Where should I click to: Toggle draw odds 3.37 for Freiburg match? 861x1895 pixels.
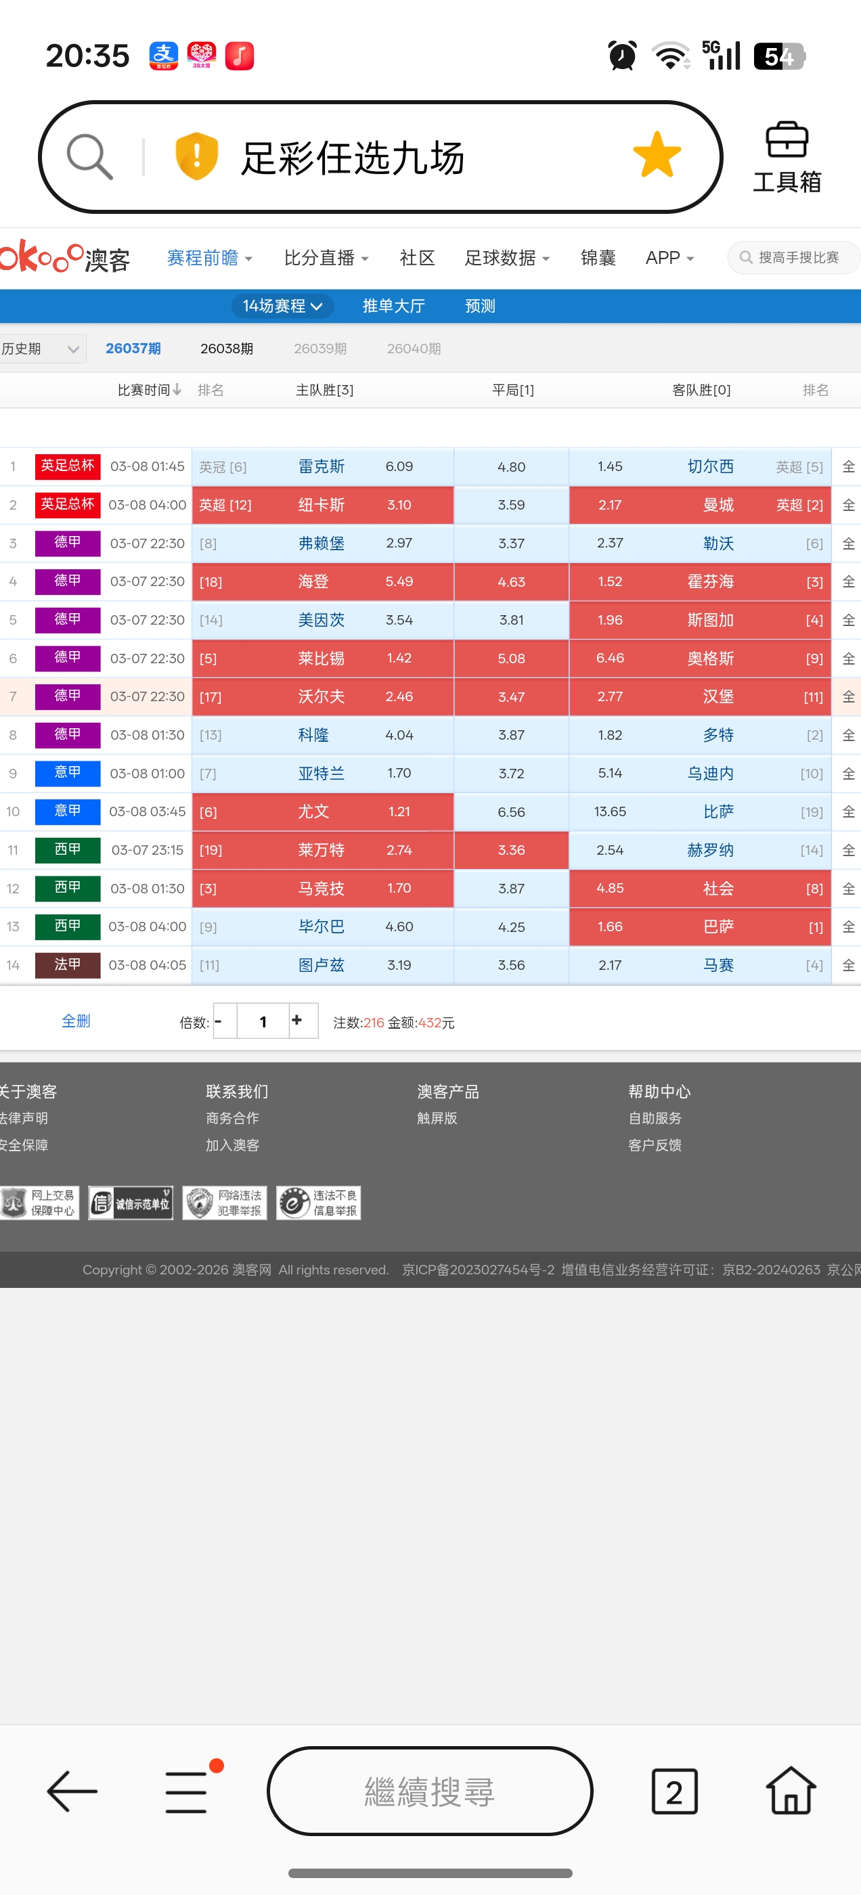pyautogui.click(x=511, y=543)
